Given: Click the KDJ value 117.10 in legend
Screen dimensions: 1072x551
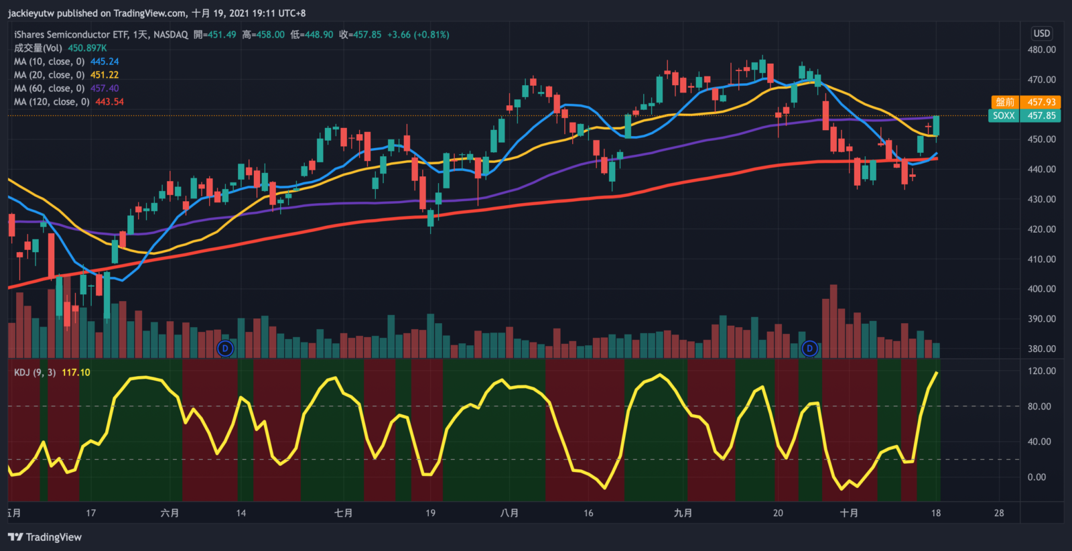Looking at the screenshot, I should point(76,373).
